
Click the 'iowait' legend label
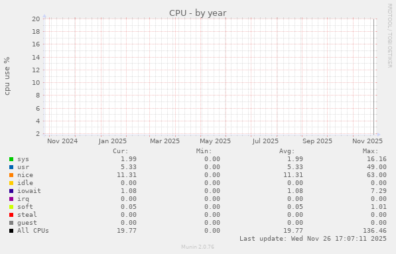(29, 191)
